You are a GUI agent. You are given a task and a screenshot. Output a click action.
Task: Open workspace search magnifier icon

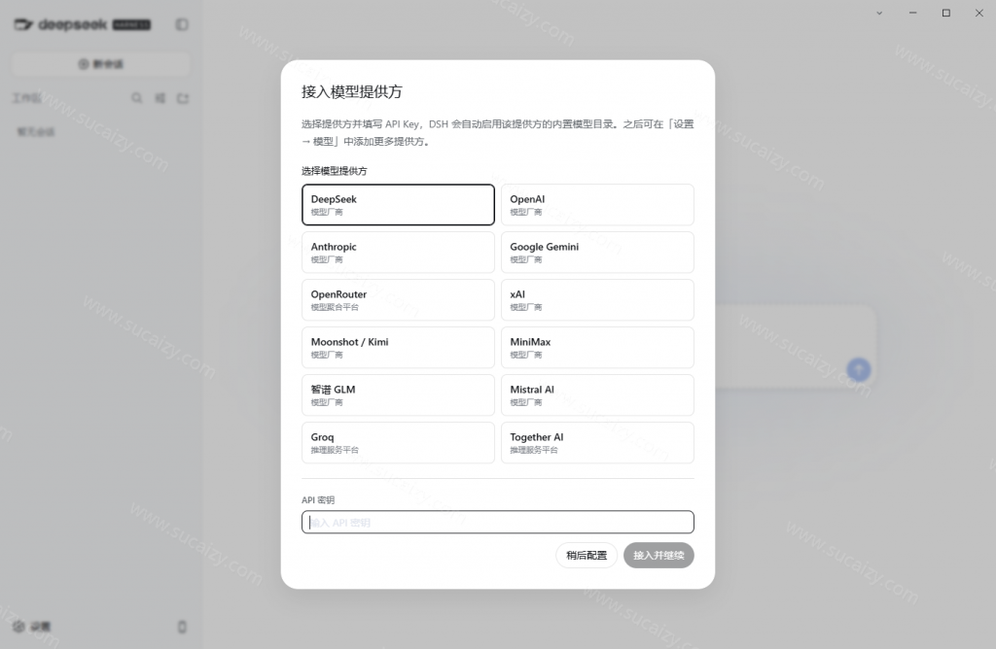(136, 98)
